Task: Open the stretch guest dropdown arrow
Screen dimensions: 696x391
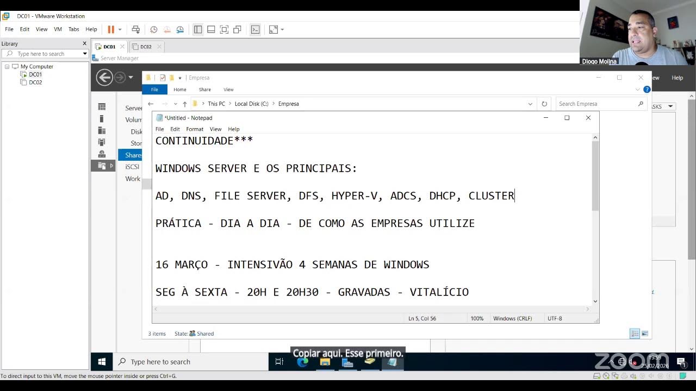Action: tap(282, 29)
